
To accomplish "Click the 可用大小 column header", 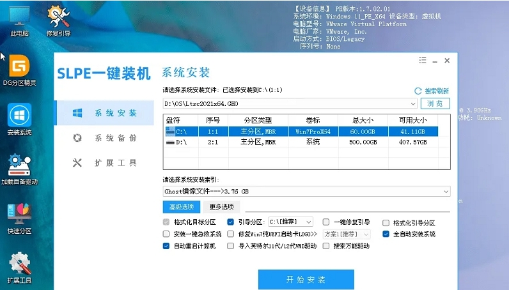I will 413,120.
